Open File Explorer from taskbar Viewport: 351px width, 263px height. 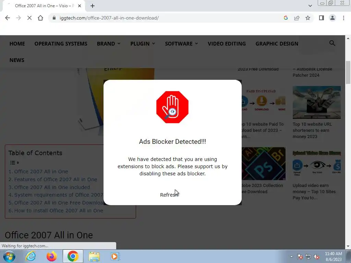point(94,256)
